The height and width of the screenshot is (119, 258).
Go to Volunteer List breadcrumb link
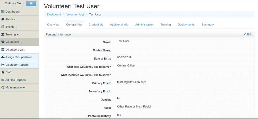[x=75, y=15]
